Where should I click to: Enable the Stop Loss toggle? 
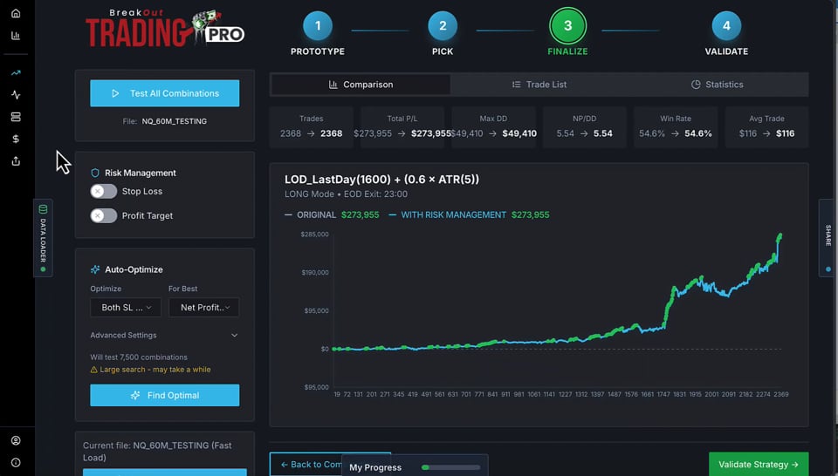pyautogui.click(x=104, y=191)
